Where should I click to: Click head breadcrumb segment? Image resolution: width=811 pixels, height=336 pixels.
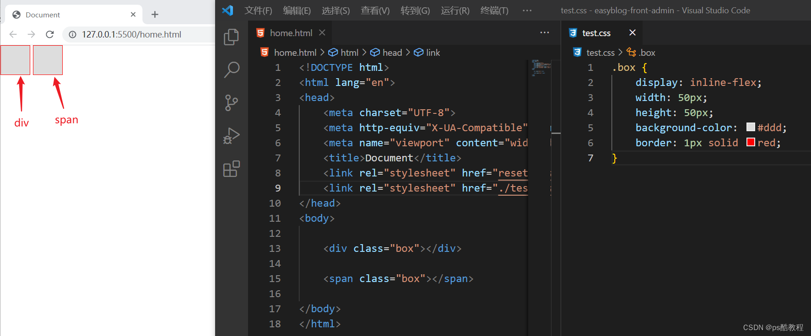tap(392, 53)
